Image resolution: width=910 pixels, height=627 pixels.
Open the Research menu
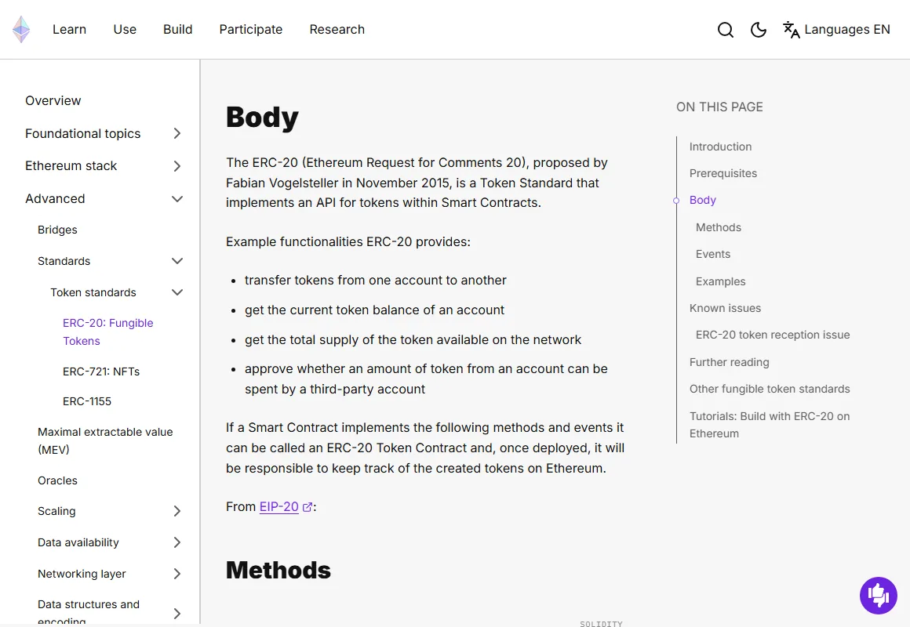tap(337, 30)
